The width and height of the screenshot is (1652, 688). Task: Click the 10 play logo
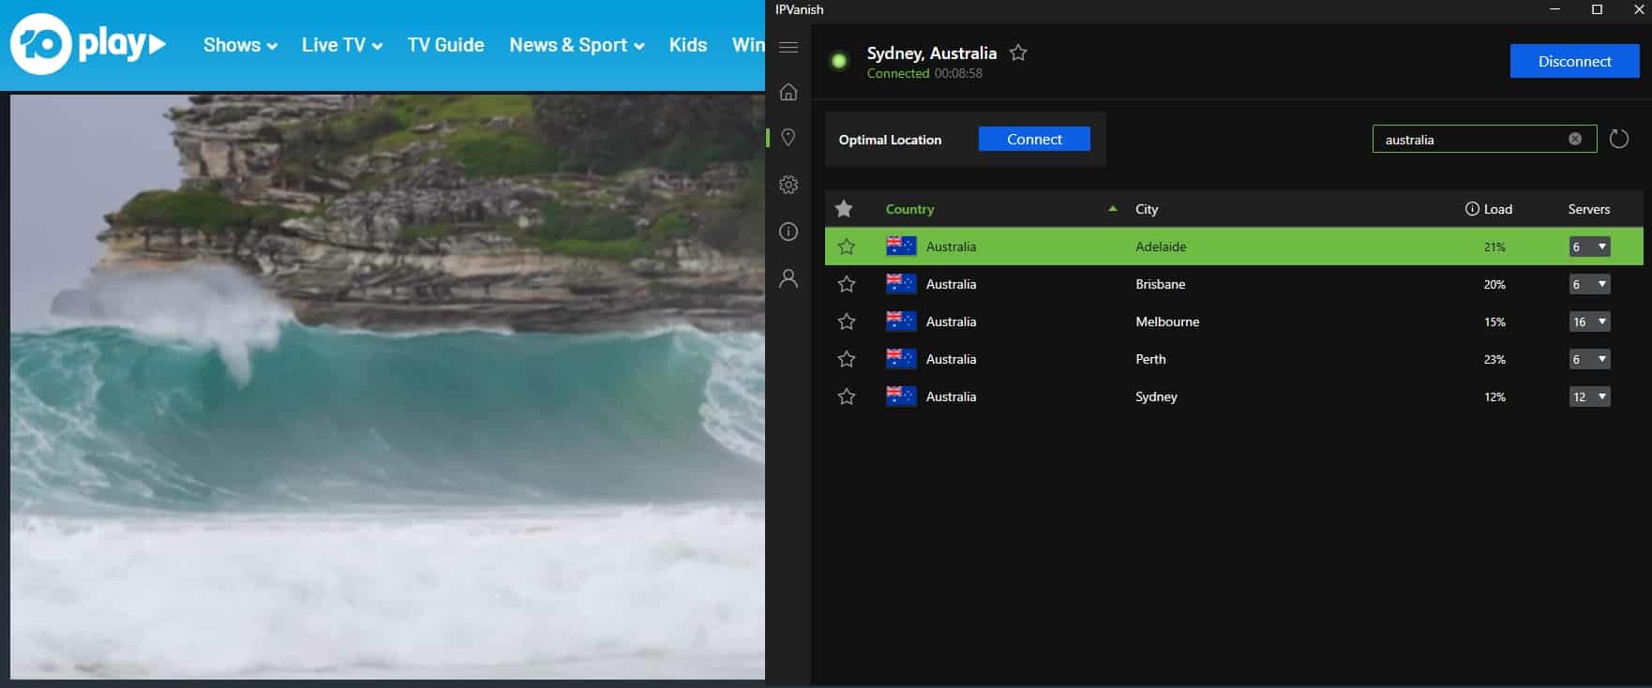click(88, 44)
